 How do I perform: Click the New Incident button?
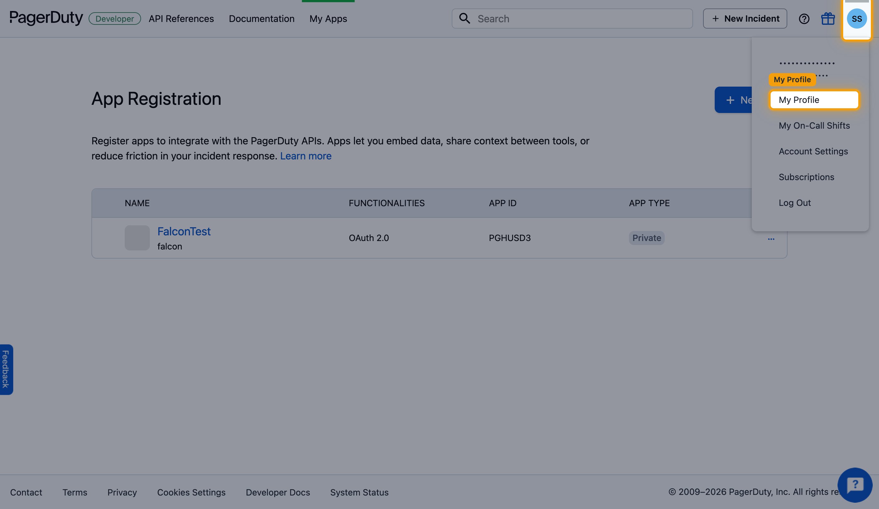tap(745, 19)
